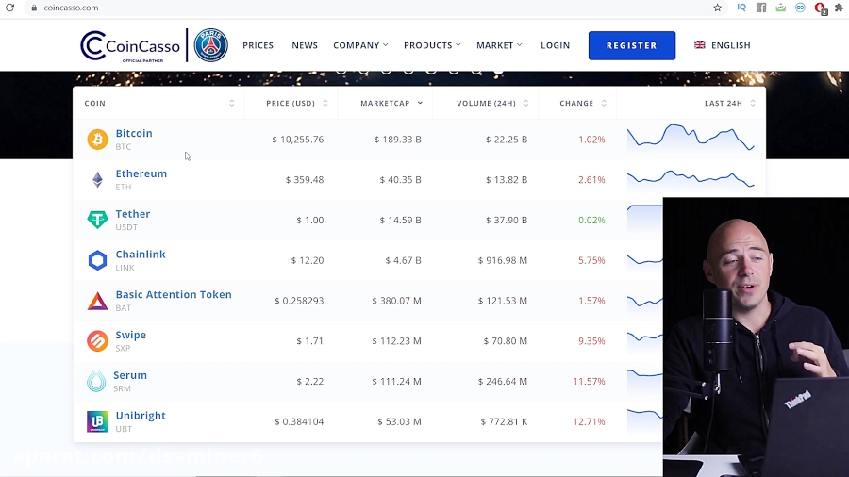
Task: Click the UK flag language icon
Action: [700, 45]
